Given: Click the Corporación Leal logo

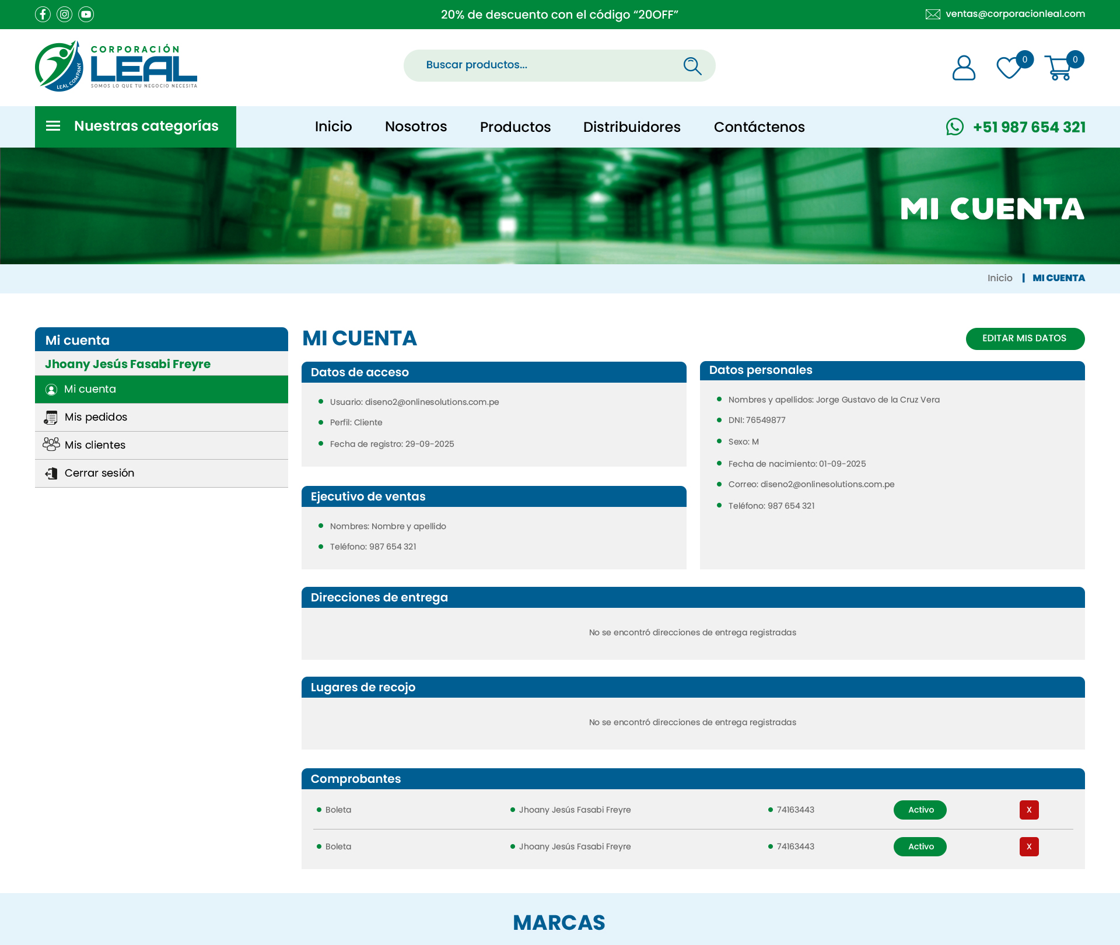Looking at the screenshot, I should (116, 66).
